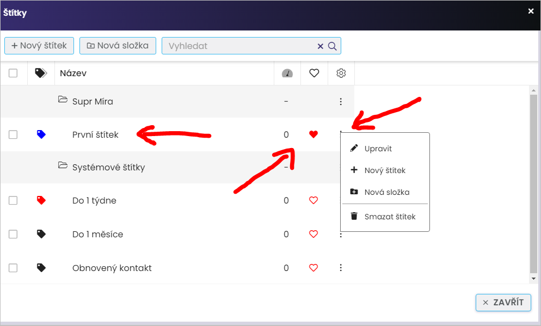
Task: Click the Nový štítek toolbar button
Action: click(x=39, y=46)
